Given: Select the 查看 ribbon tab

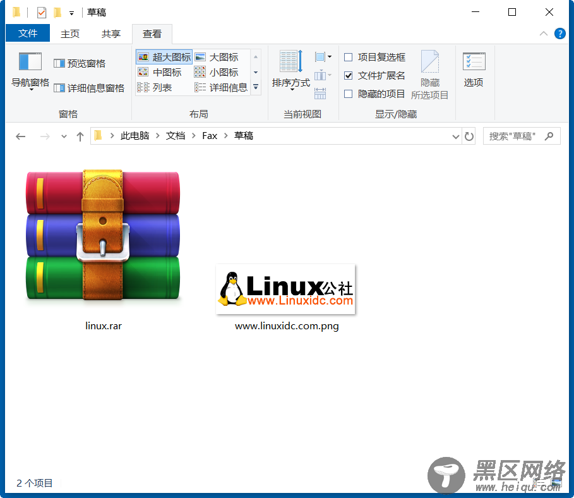Looking at the screenshot, I should click(x=152, y=34).
